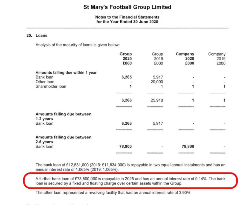Click the maturity of loans analysis sentence
The height and width of the screenshot is (205, 246).
(x=78, y=45)
